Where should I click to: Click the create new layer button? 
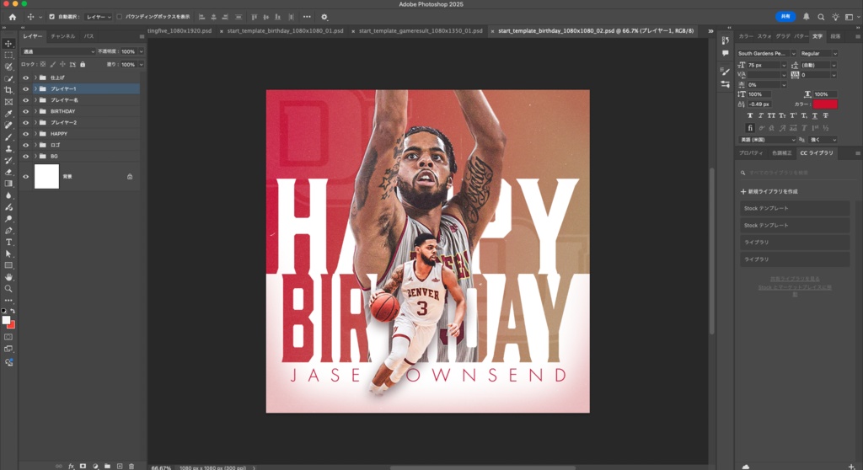coord(120,466)
